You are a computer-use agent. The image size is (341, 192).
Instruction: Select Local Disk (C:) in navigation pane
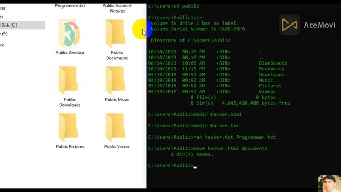point(22,25)
